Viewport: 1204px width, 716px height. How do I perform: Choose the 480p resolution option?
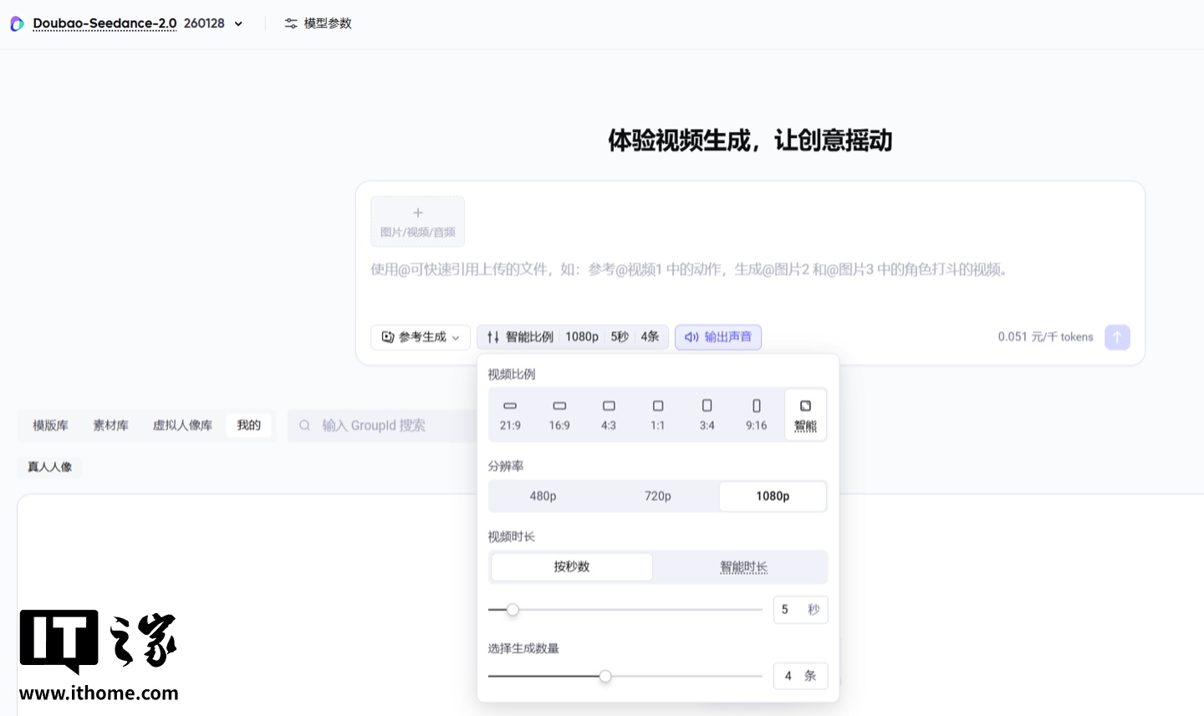pos(543,495)
